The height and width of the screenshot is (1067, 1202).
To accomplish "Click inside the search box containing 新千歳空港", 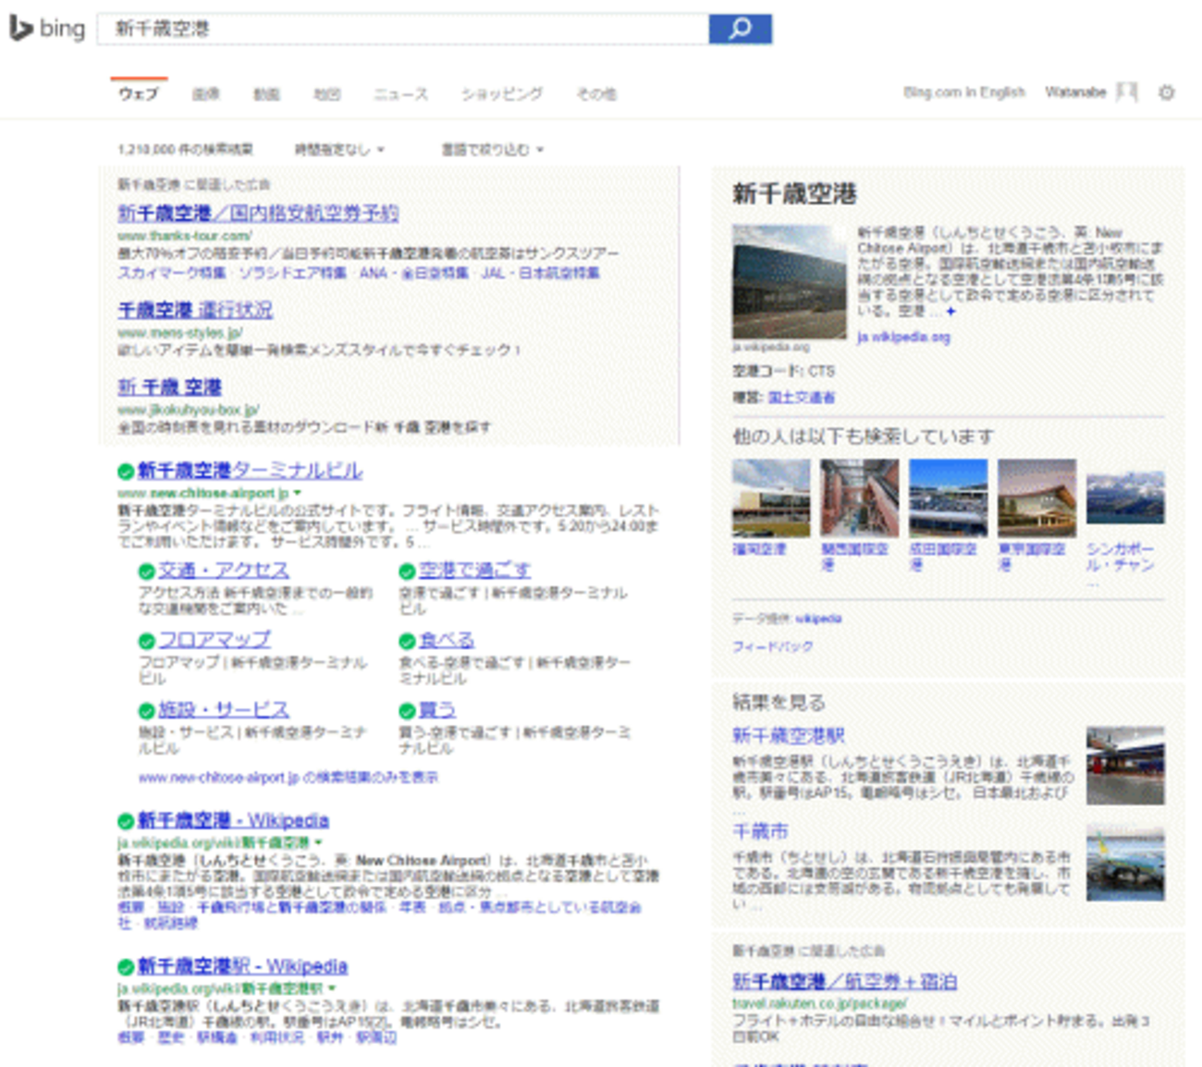I will pyautogui.click(x=403, y=29).
